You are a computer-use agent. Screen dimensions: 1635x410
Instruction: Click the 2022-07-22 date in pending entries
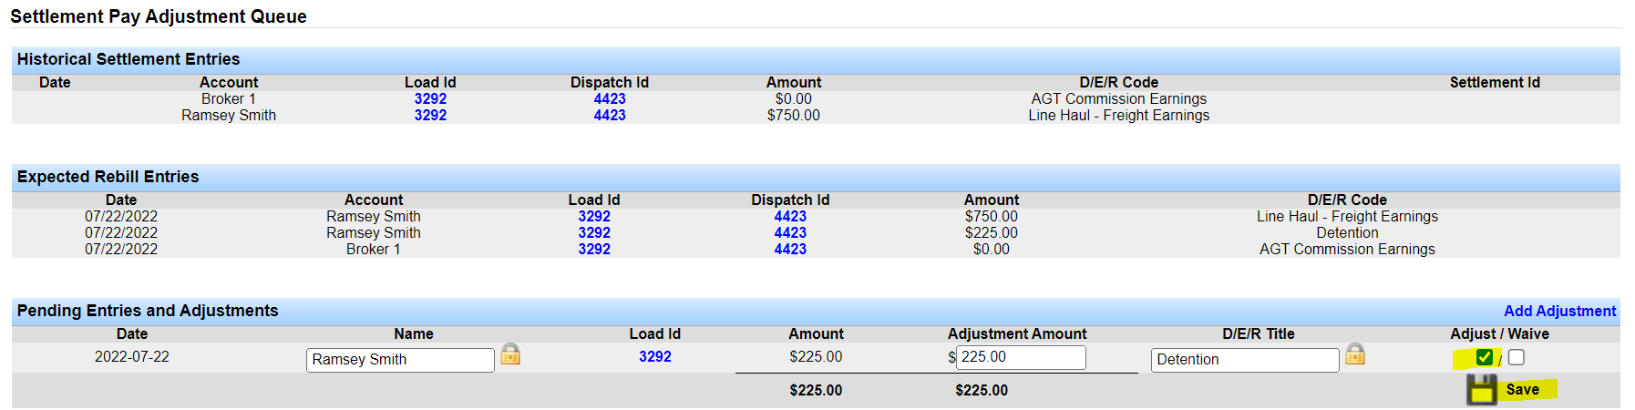pyautogui.click(x=132, y=357)
